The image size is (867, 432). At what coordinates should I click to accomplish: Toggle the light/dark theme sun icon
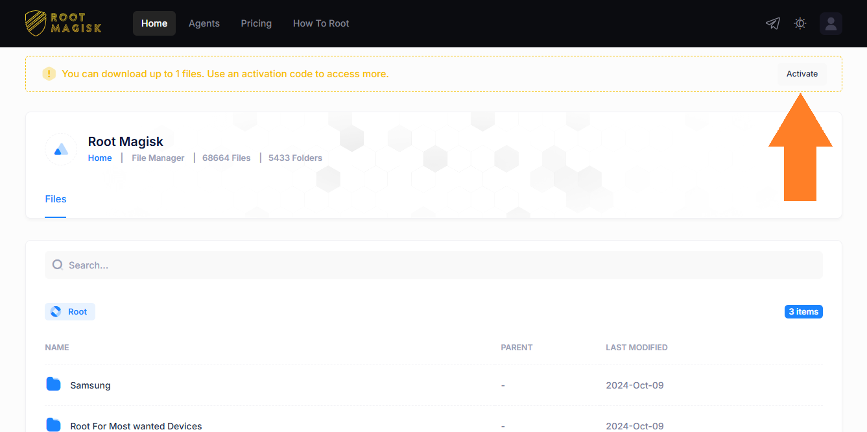coord(800,23)
